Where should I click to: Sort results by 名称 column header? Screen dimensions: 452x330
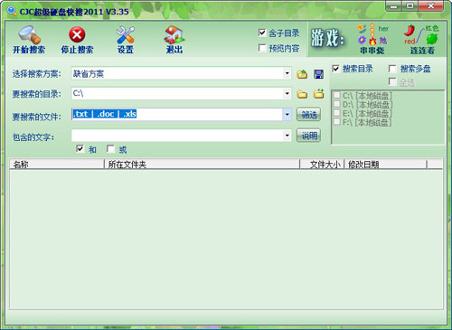(x=57, y=165)
